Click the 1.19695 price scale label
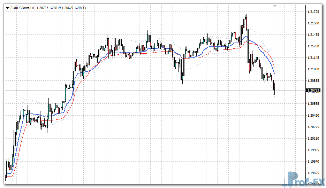Screen dimensions: 326x188 coord(314,173)
